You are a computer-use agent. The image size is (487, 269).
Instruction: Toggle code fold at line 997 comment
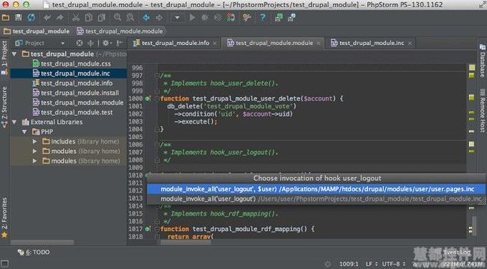(157, 75)
